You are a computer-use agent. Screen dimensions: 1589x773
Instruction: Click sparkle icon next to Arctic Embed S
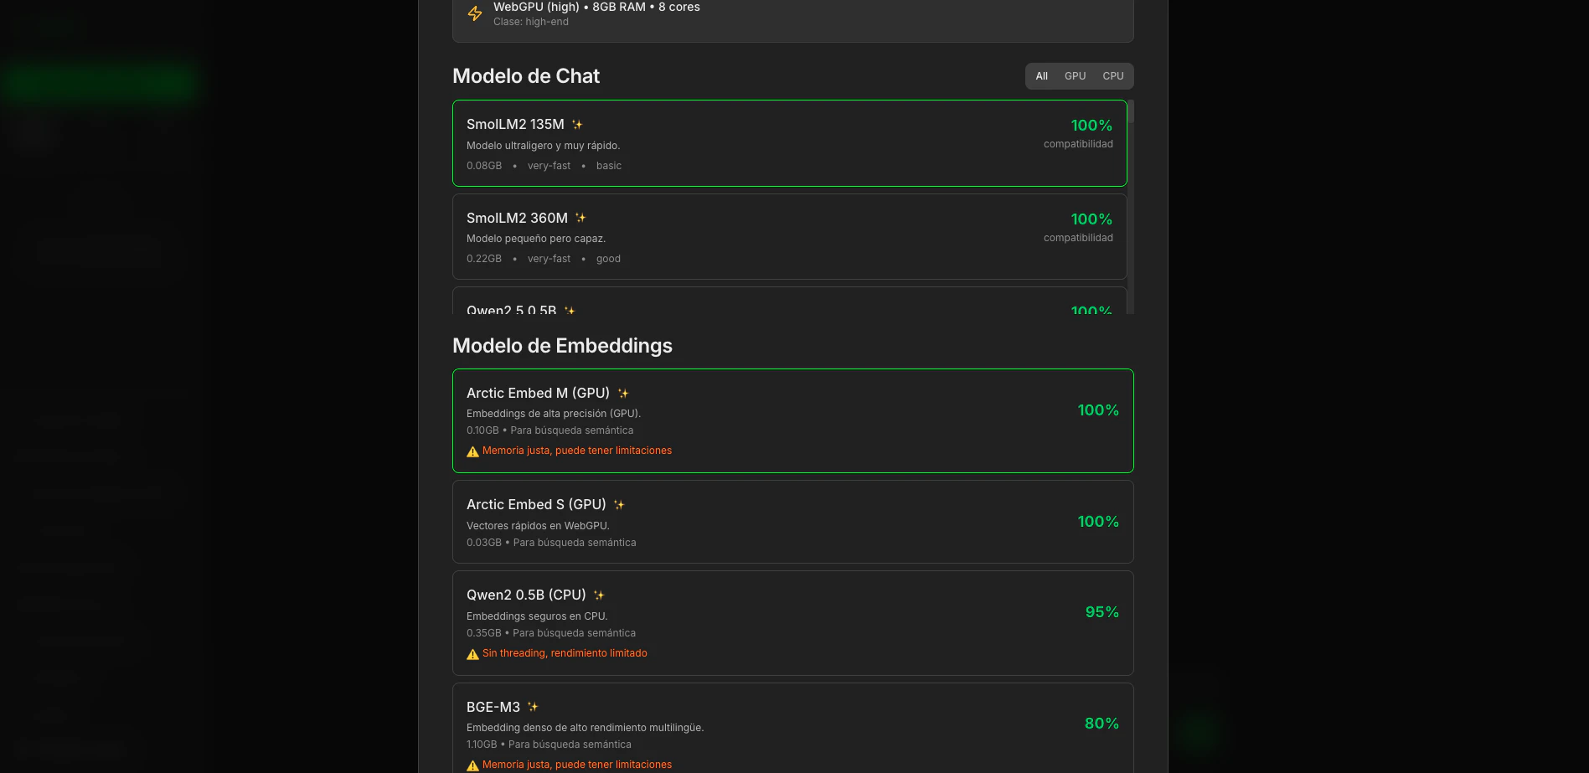pos(619,505)
